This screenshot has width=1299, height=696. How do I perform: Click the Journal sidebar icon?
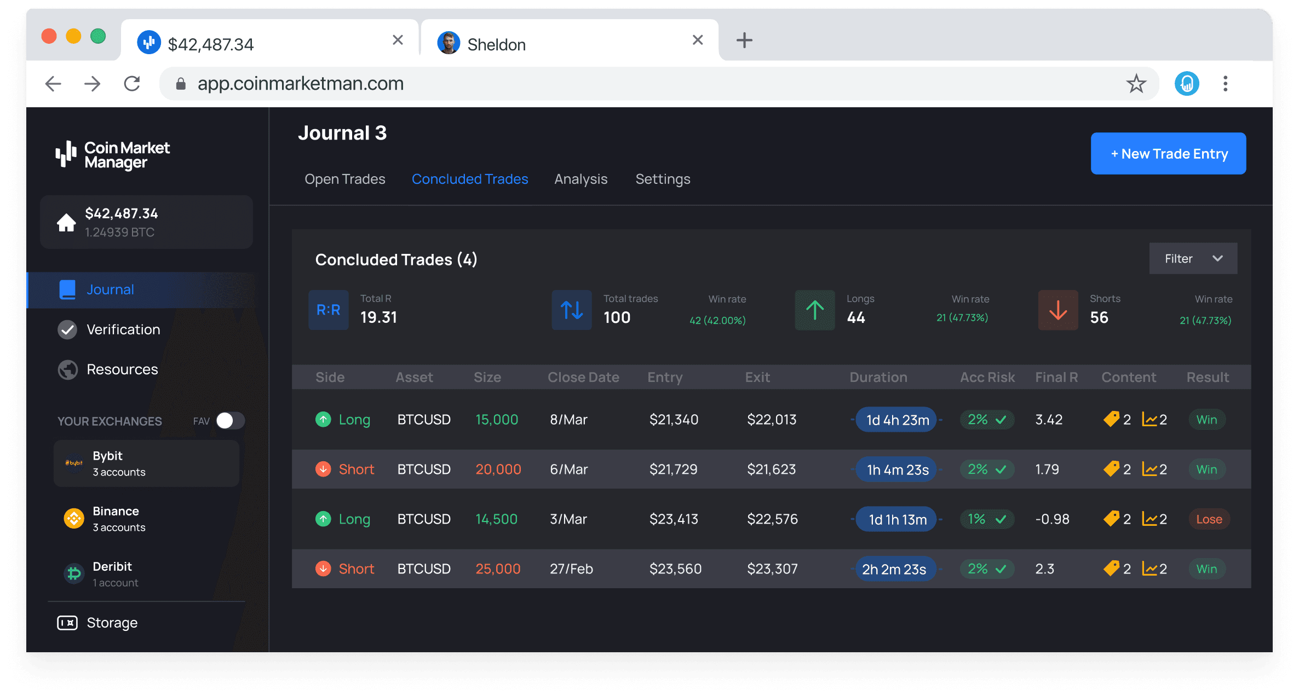[x=67, y=289]
